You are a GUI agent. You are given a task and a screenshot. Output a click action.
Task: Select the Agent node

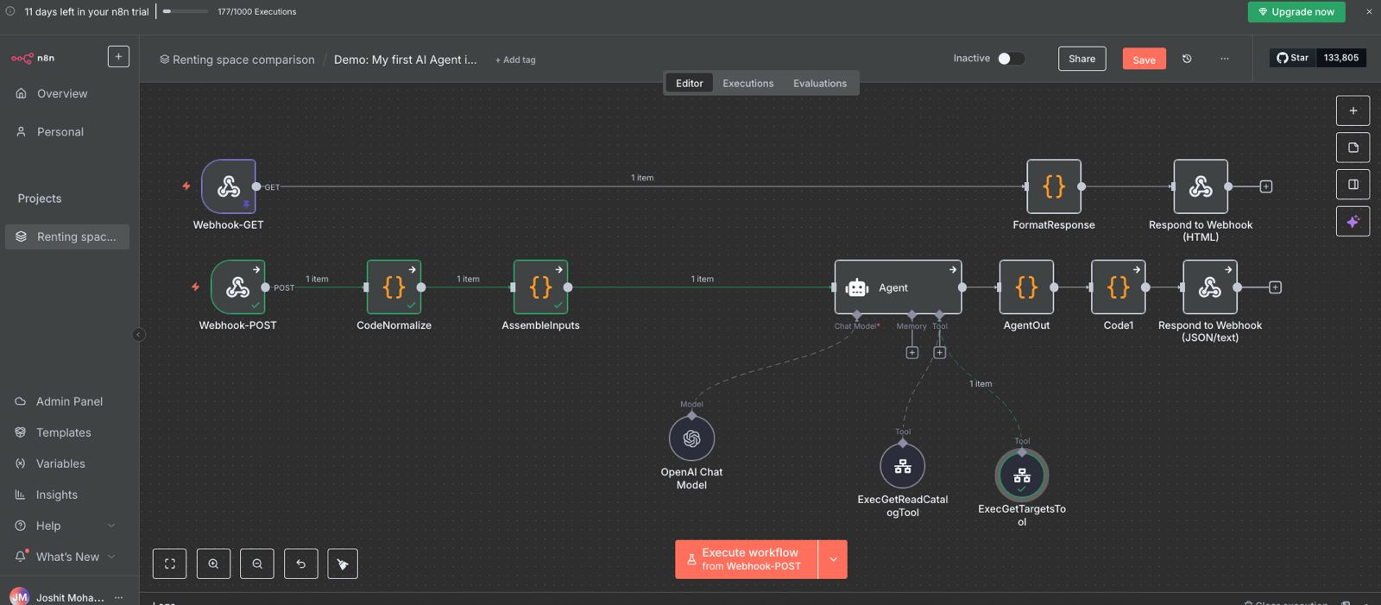(x=898, y=287)
